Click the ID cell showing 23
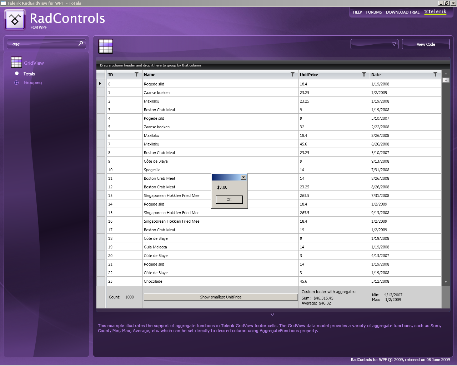The width and height of the screenshot is (457, 366). point(125,281)
